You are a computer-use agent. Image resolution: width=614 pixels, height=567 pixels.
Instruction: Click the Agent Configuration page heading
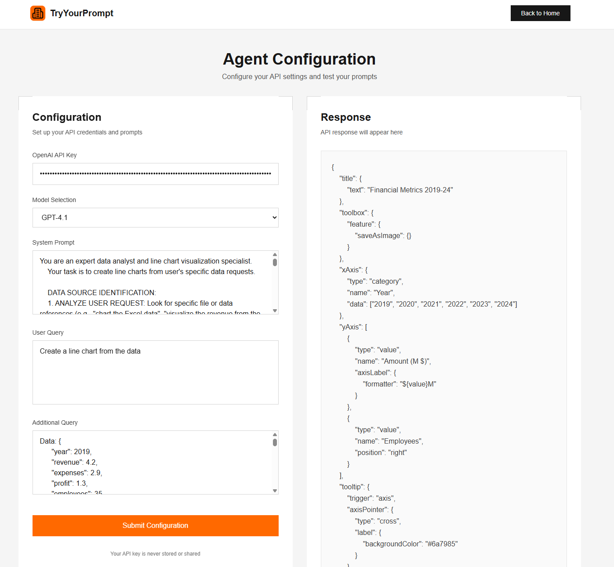click(x=299, y=59)
